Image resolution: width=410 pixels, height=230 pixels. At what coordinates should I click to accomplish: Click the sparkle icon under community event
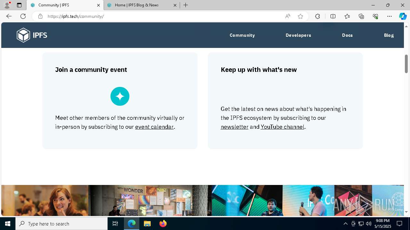point(120,96)
